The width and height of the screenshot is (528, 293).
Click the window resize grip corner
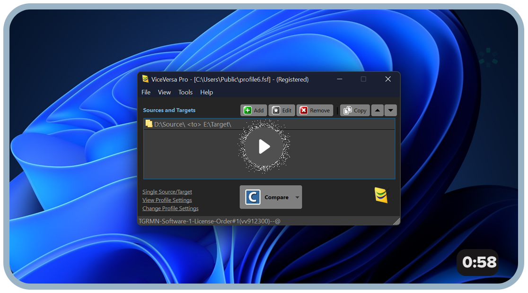[x=396, y=221]
